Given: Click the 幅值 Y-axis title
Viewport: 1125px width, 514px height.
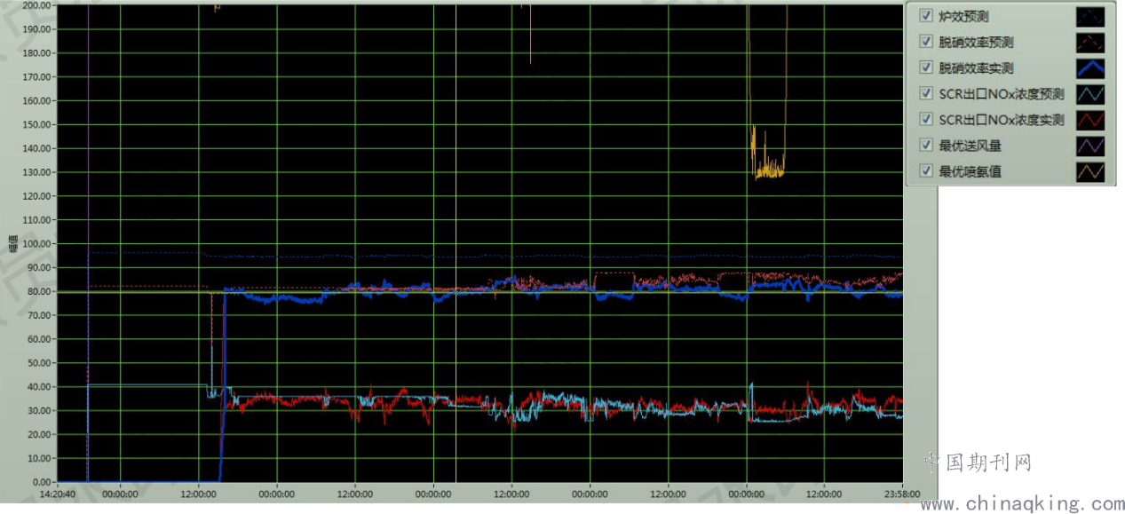Looking at the screenshot, I should 12,242.
